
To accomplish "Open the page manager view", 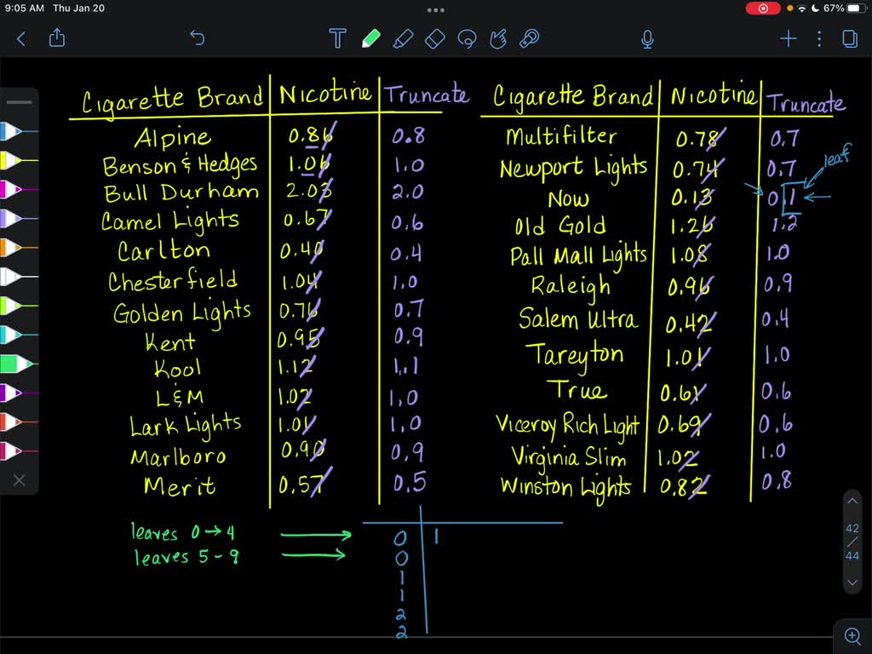I will coord(850,38).
